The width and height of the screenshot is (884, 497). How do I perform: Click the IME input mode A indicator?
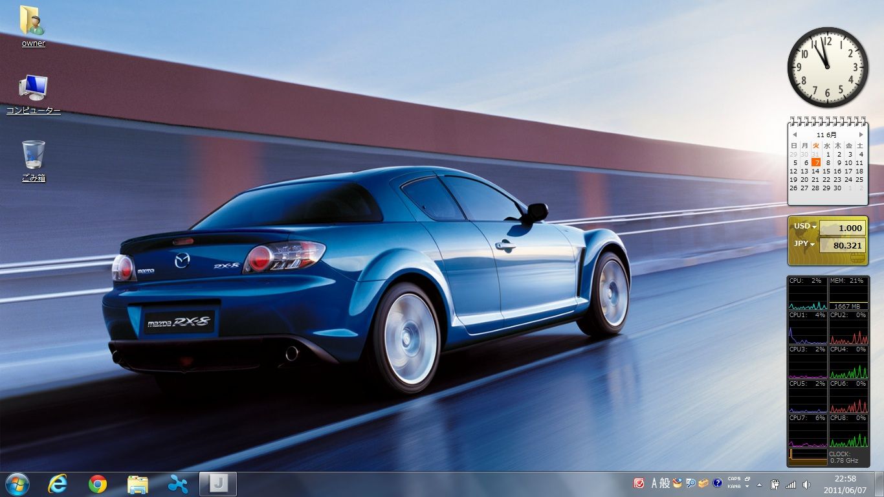point(654,483)
